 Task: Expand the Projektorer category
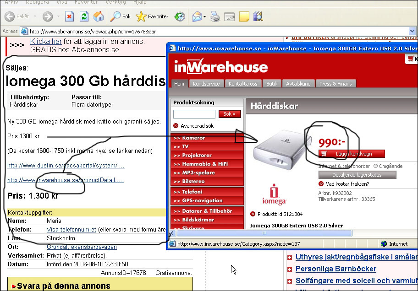pyautogui.click(x=207, y=155)
